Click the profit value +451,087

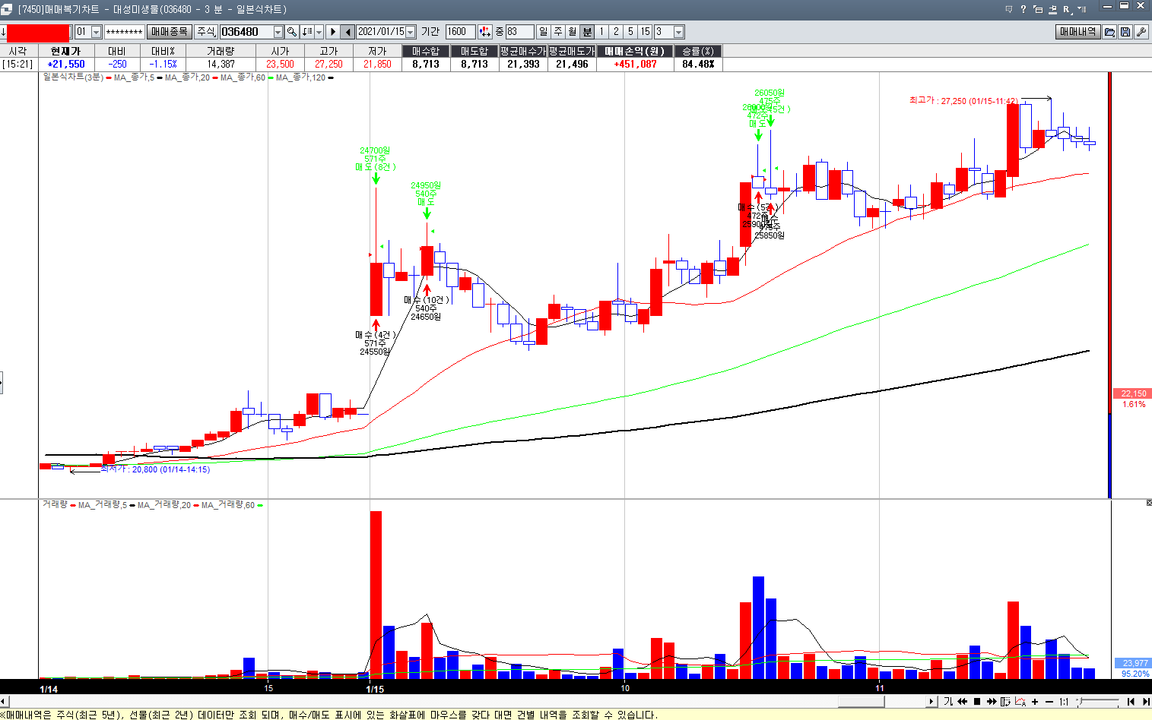click(635, 65)
